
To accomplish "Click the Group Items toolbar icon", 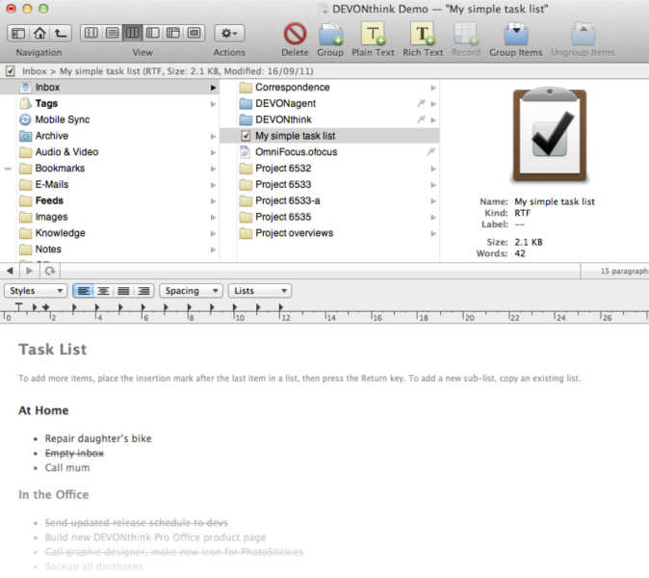I will point(516,34).
